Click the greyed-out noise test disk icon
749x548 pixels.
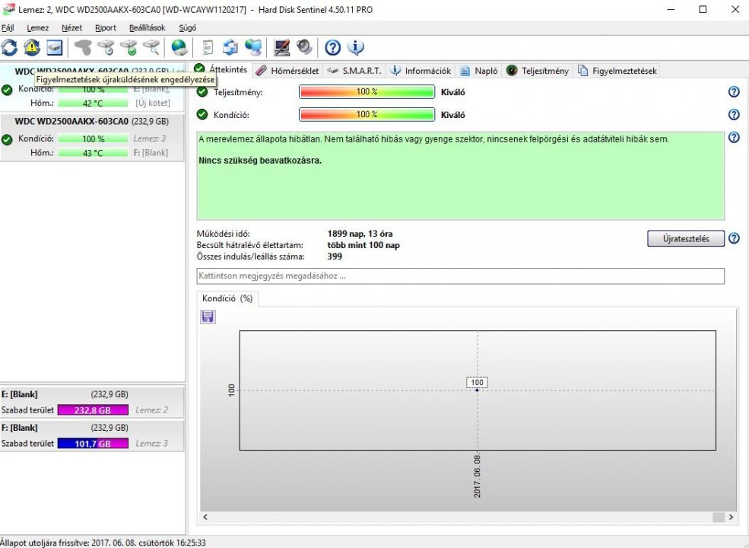[x=83, y=47]
